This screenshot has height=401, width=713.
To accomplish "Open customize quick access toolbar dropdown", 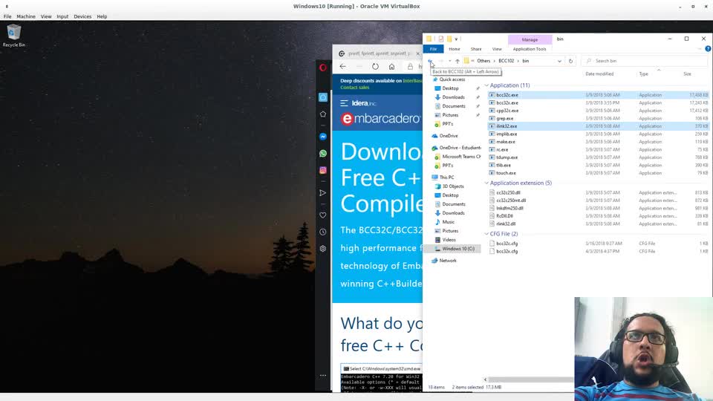I will coord(456,39).
